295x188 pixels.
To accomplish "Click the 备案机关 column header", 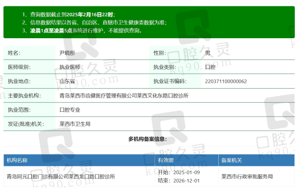I will 232,160.
